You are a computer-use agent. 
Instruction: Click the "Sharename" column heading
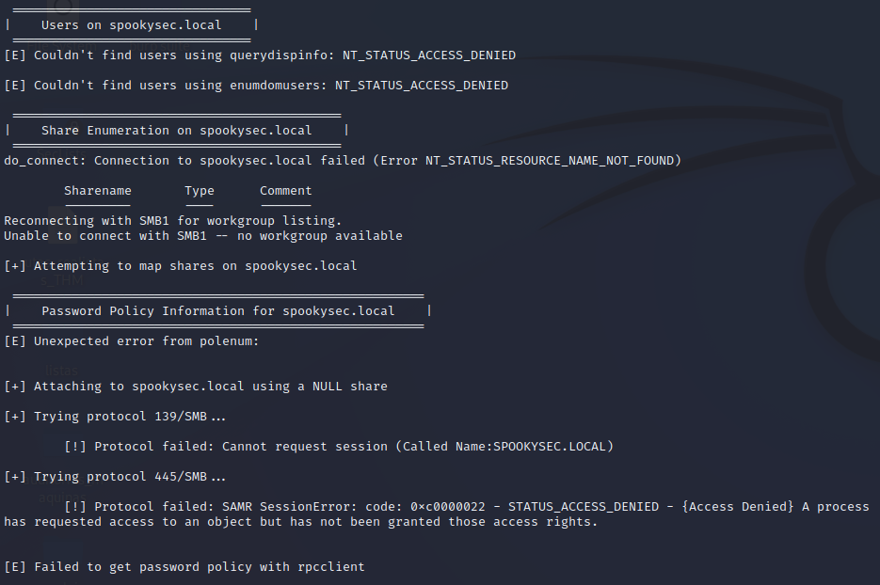pyautogui.click(x=98, y=191)
